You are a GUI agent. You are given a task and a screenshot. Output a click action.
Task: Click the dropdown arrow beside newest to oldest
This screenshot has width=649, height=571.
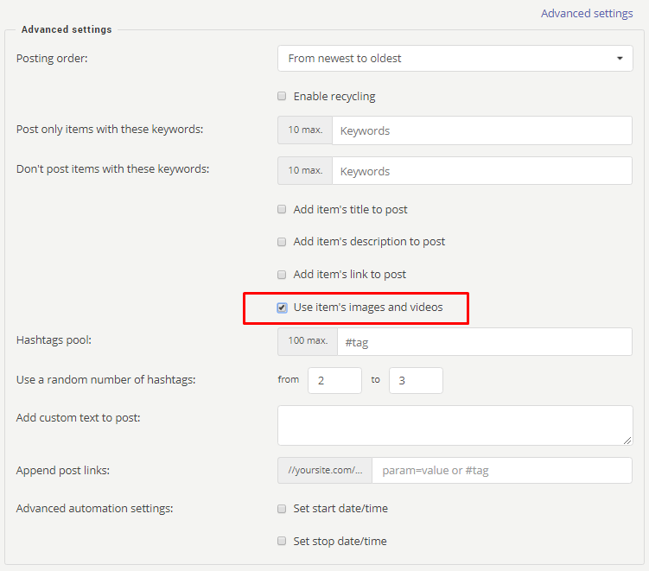620,59
